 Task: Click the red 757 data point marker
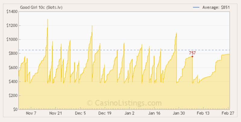click(192, 56)
